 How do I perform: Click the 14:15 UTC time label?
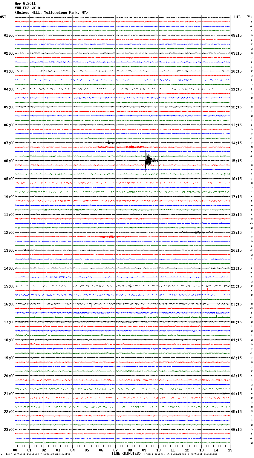coord(236,143)
